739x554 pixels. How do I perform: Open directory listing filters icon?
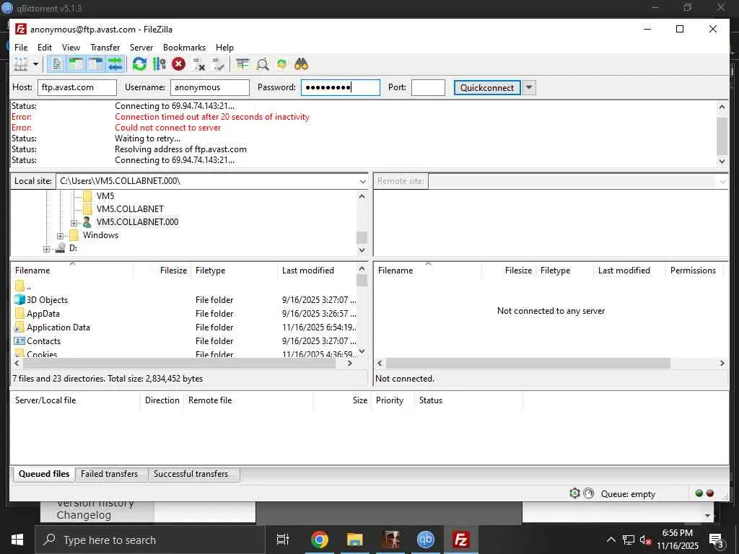coord(242,64)
